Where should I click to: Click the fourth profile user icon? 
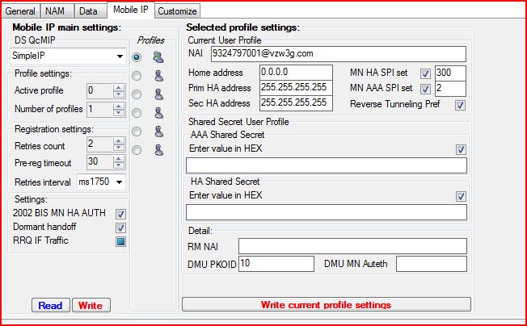[158, 113]
